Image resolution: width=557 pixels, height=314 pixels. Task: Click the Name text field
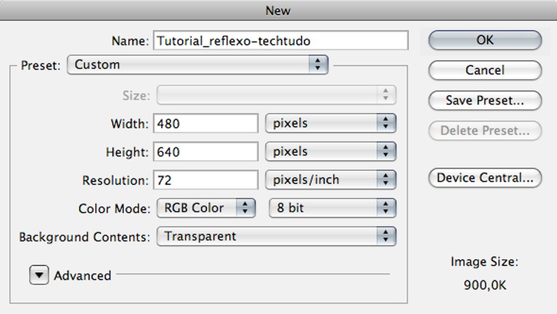(x=281, y=41)
